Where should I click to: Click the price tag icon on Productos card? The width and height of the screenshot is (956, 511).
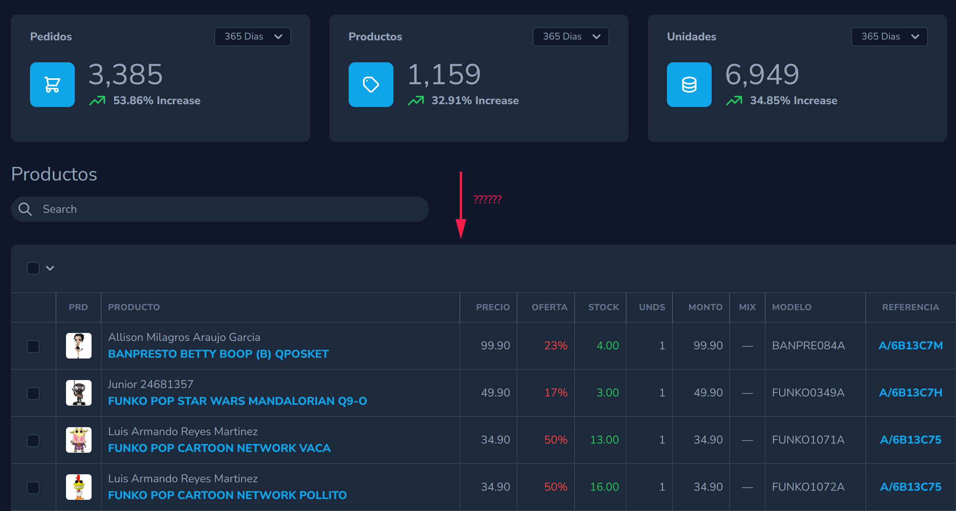coord(370,84)
